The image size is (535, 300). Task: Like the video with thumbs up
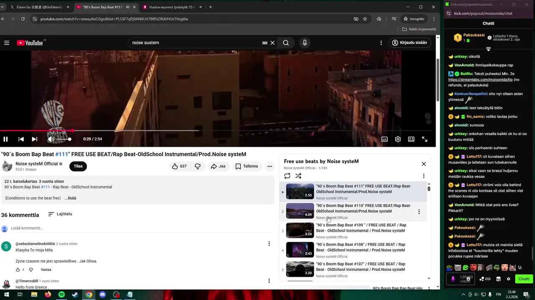pos(179,166)
